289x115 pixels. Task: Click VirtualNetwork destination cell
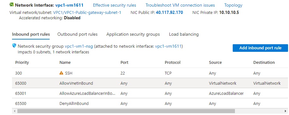pos(267,83)
